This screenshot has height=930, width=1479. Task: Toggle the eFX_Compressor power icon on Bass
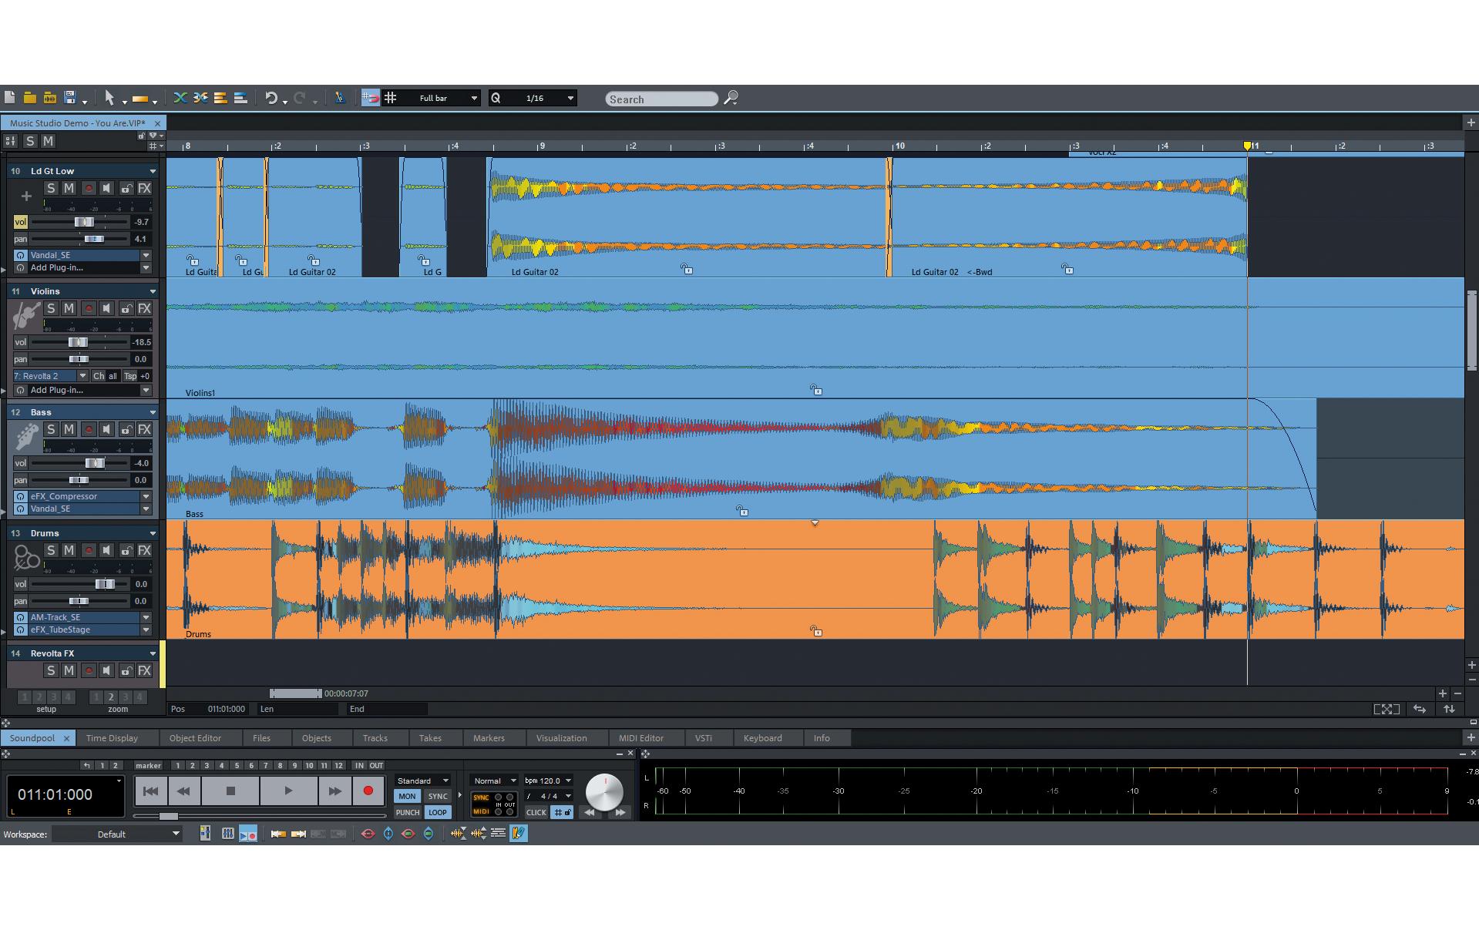[21, 496]
